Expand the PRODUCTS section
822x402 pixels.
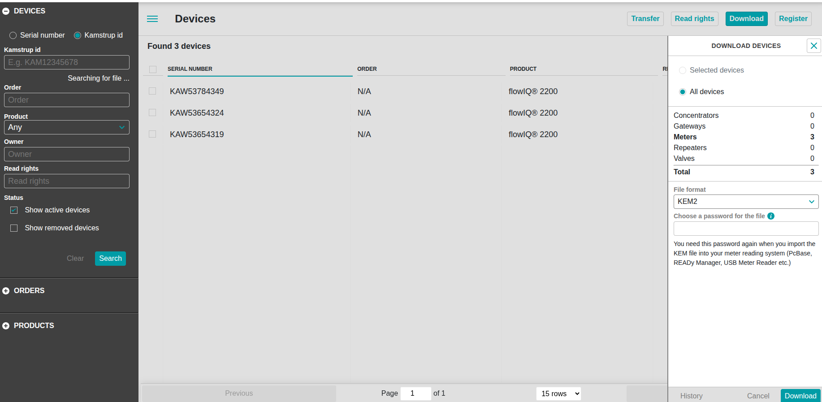tap(6, 326)
